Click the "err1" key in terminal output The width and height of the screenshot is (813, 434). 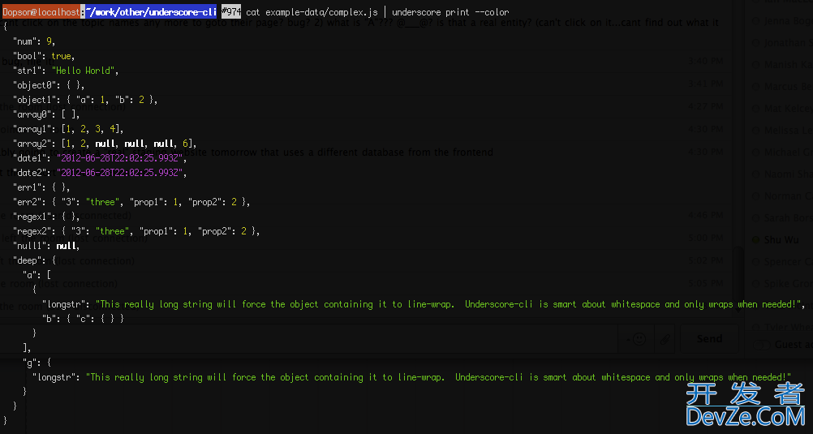point(27,187)
